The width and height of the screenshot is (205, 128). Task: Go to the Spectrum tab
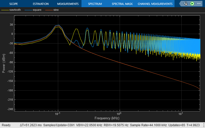[x=95, y=4]
